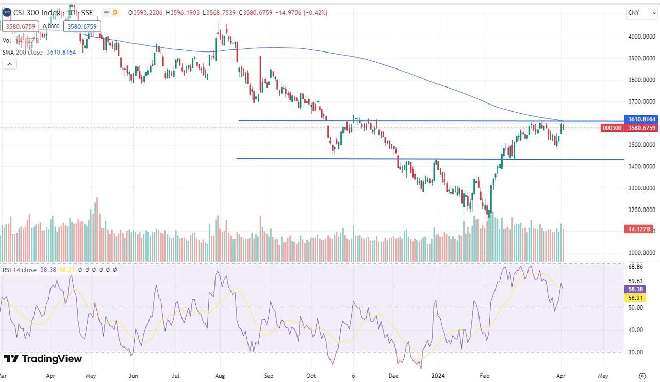Click the 2024 label on time axis
This screenshot has width=660, height=382.
tap(438, 375)
